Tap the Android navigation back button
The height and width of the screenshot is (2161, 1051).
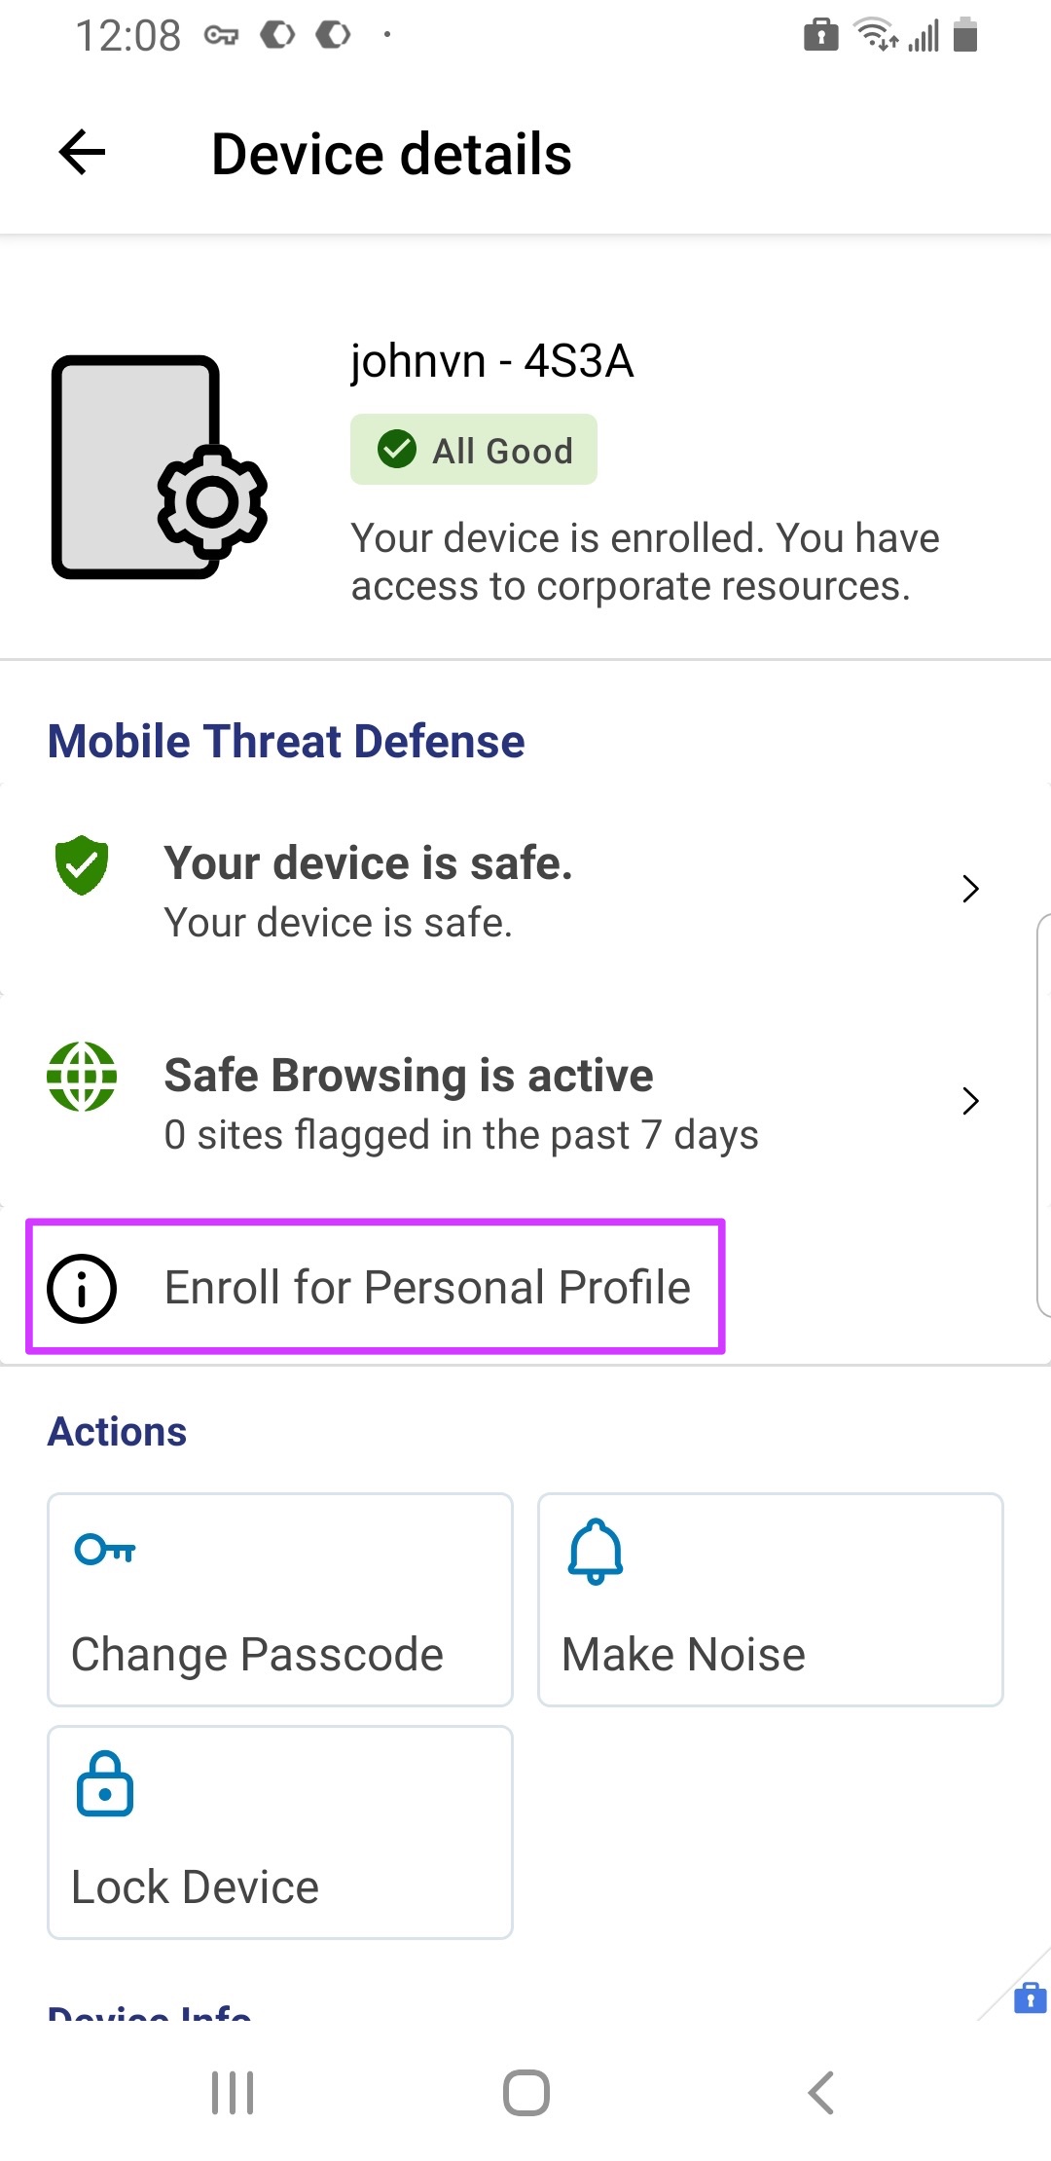coord(820,2092)
